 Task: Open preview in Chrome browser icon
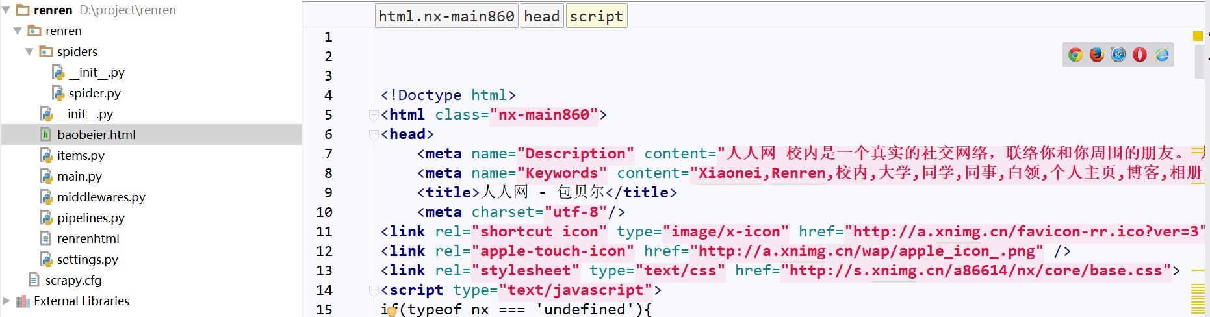pyautogui.click(x=1075, y=55)
